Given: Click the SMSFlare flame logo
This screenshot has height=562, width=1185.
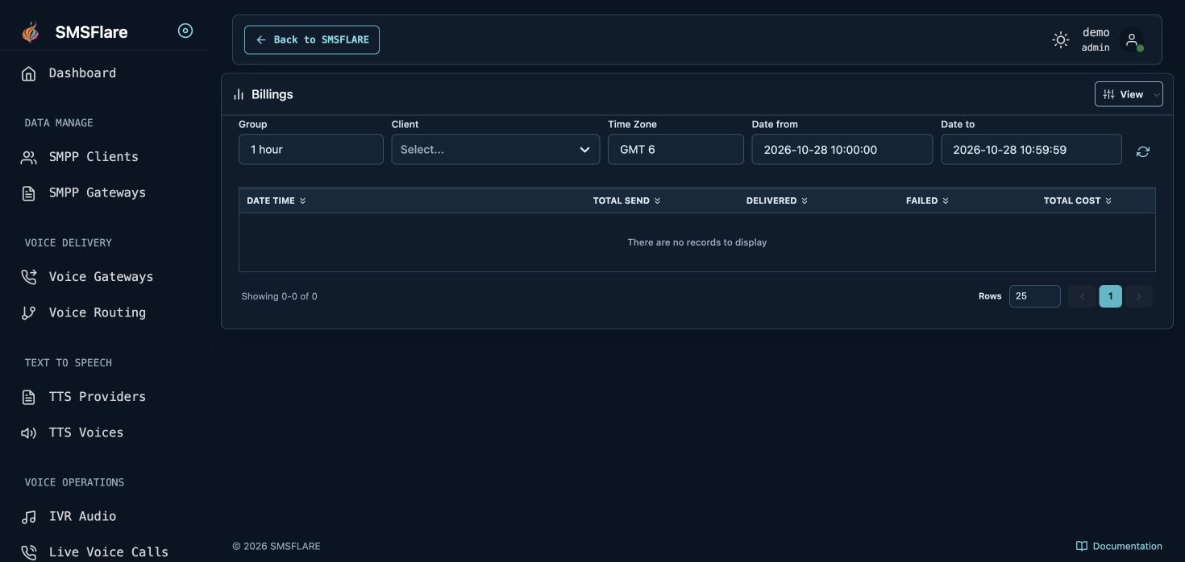Looking at the screenshot, I should pos(30,32).
